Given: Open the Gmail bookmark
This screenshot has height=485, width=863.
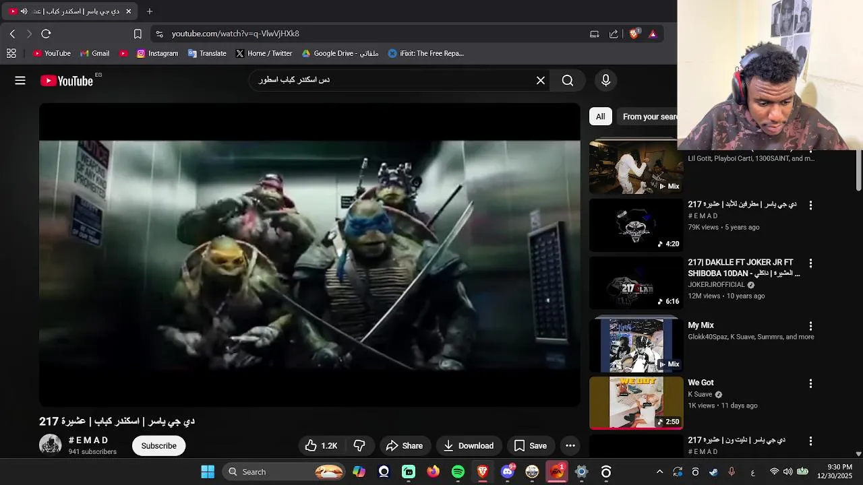Looking at the screenshot, I should click(94, 53).
